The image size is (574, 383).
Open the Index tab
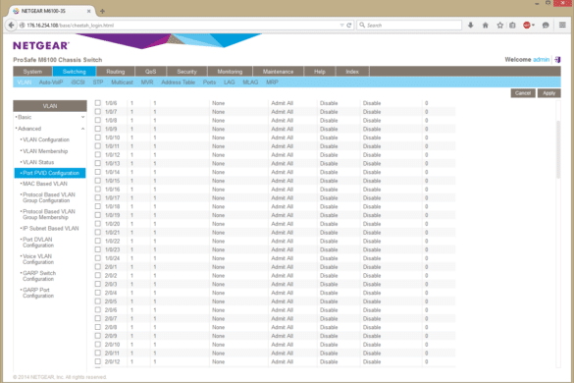click(352, 72)
